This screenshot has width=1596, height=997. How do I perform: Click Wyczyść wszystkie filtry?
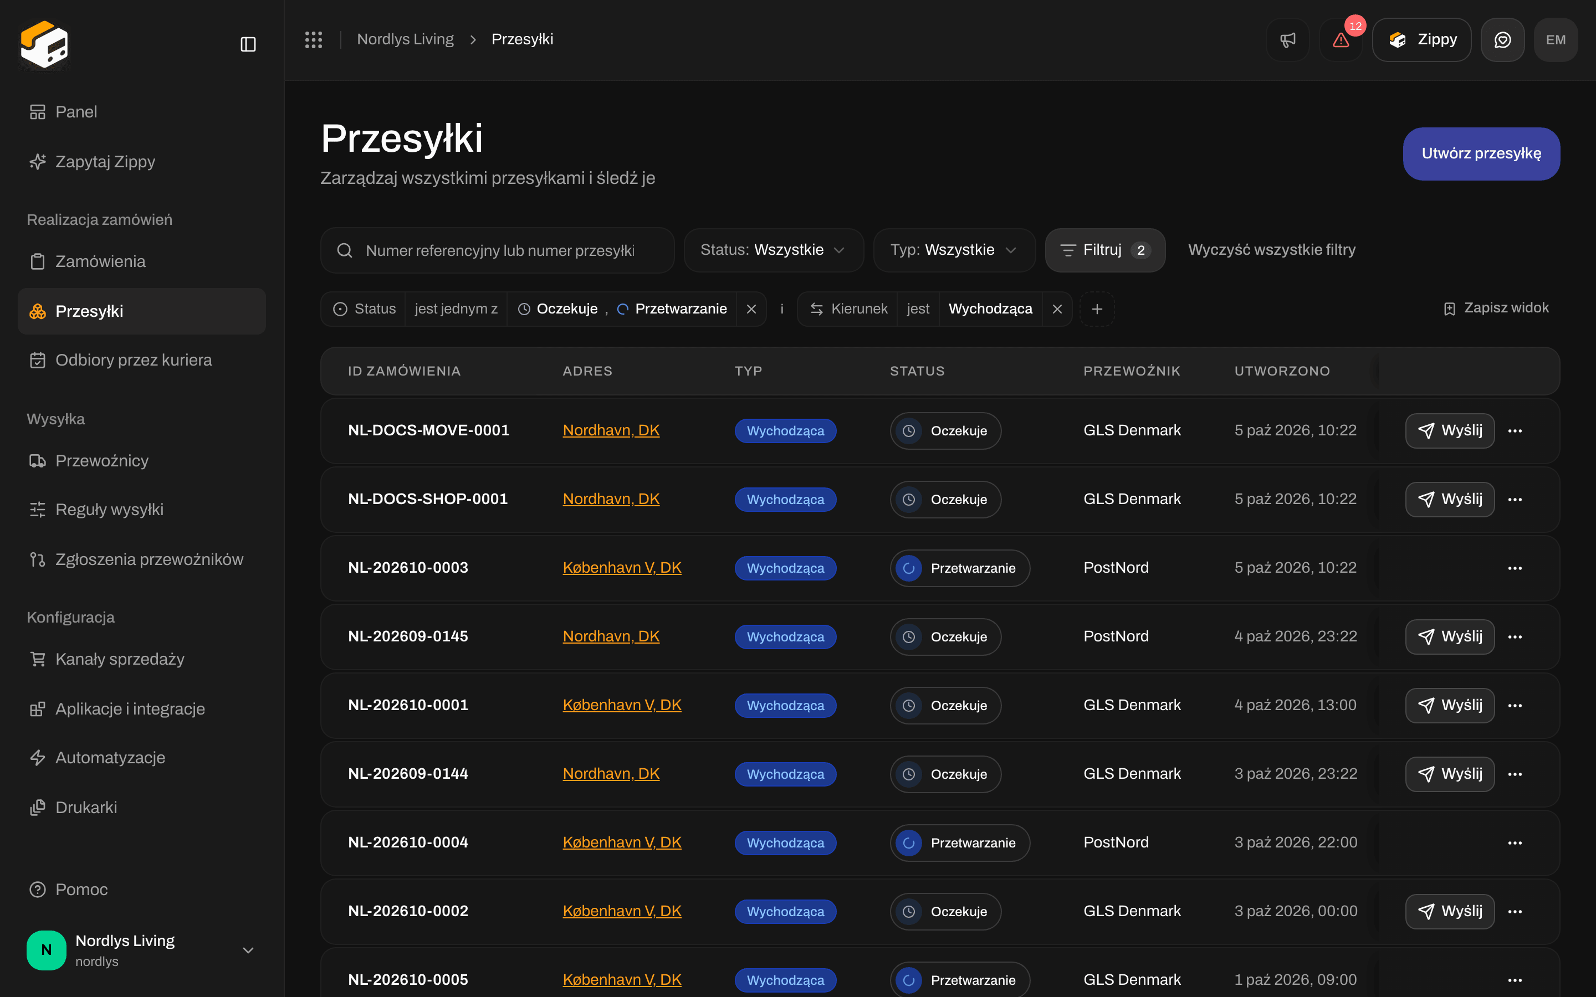[1271, 250]
